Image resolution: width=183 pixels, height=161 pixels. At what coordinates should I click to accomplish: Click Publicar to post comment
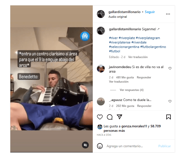coord(164,146)
